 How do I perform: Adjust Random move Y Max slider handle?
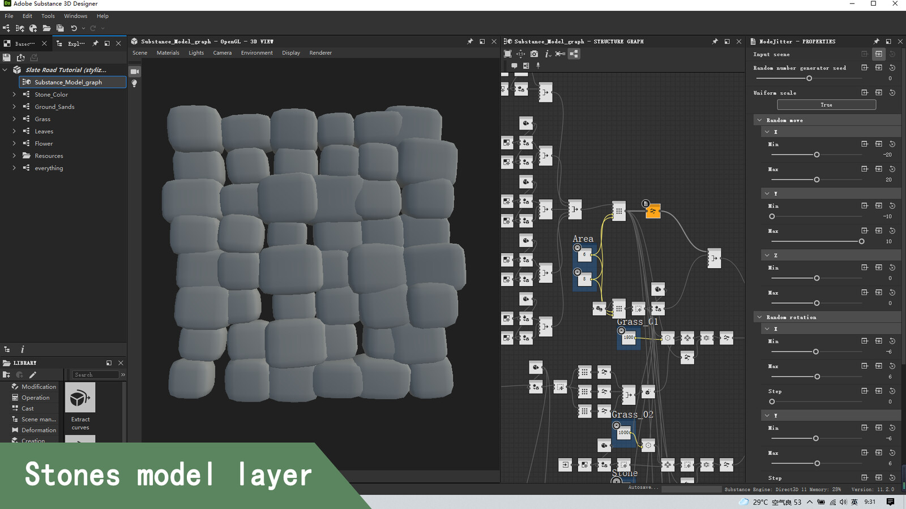click(x=861, y=241)
